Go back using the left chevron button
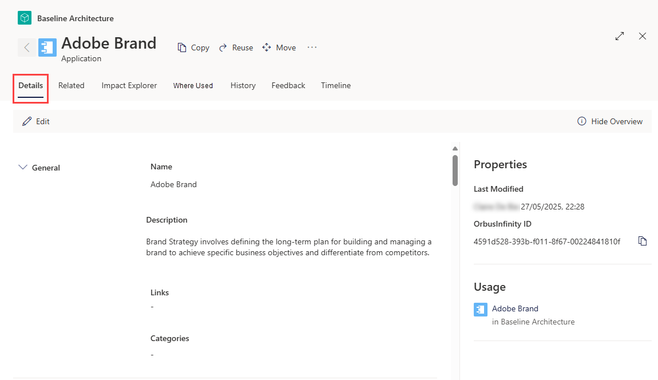Screen dimensions: 658x380 (26, 47)
